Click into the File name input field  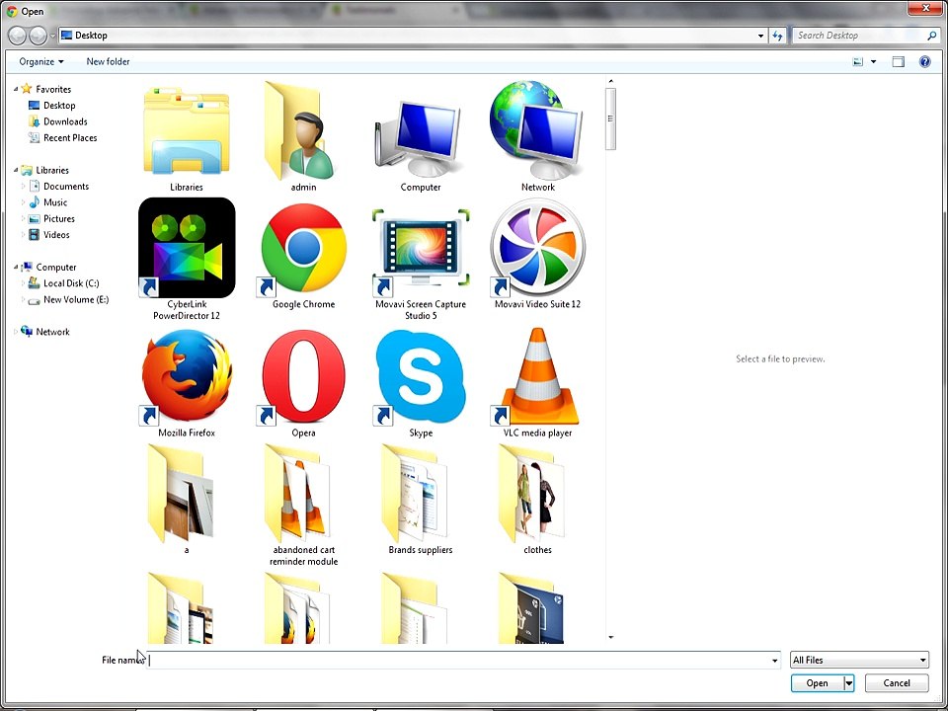click(457, 661)
